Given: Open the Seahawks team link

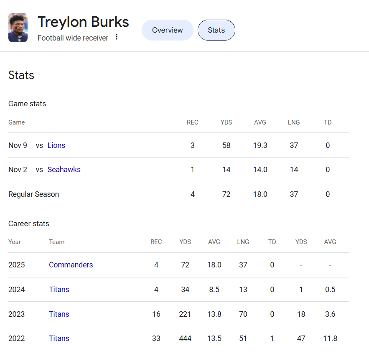Looking at the screenshot, I should (64, 170).
